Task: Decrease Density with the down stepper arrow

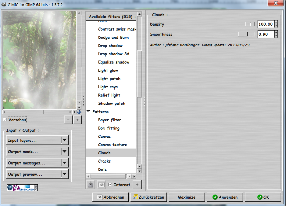Action: (276, 26)
